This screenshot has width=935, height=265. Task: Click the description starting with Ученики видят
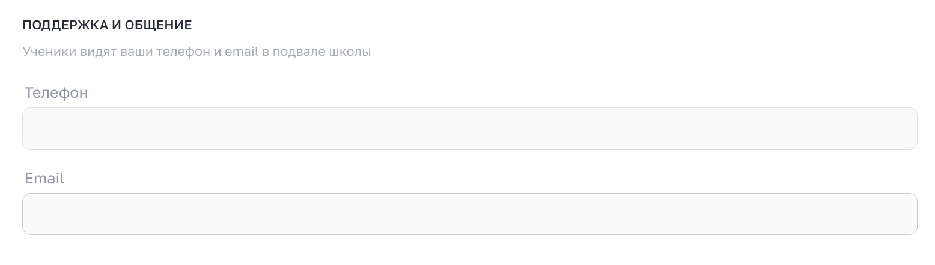click(196, 52)
